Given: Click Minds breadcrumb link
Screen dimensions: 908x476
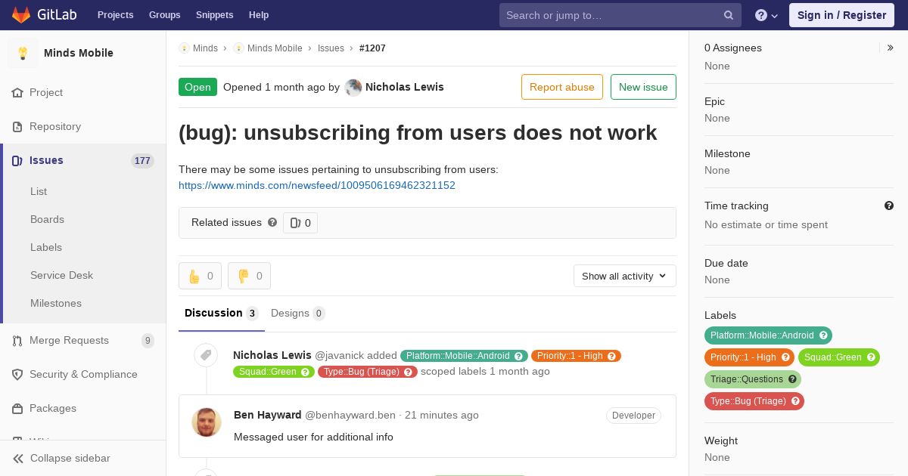Looking at the screenshot, I should coord(205,48).
